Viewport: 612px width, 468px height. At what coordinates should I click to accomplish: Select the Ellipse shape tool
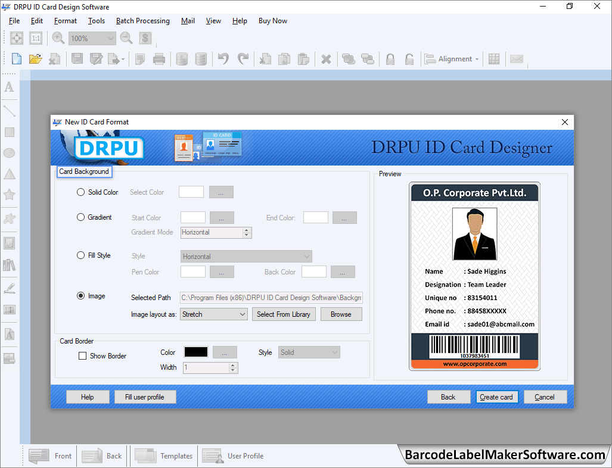9,153
